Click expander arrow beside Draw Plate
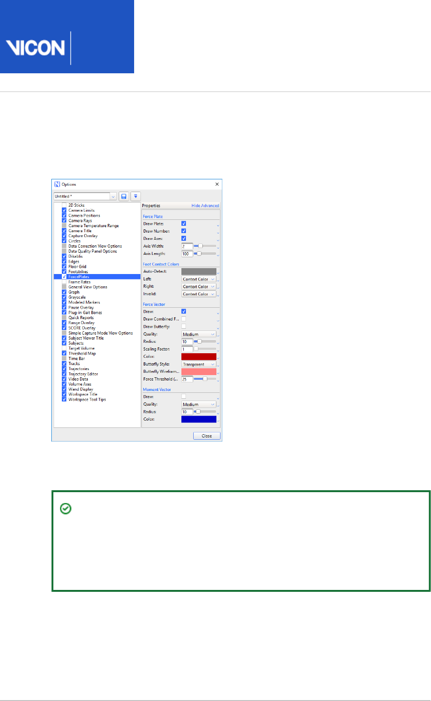 coord(218,225)
